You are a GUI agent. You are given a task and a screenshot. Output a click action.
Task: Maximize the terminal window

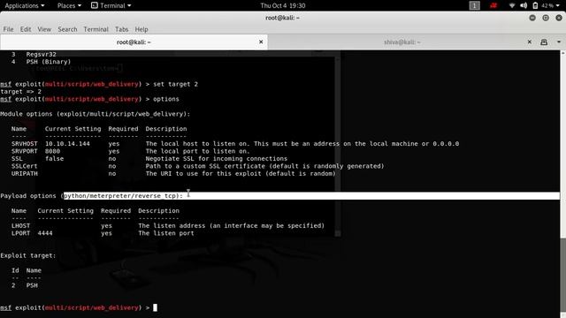coord(546,18)
